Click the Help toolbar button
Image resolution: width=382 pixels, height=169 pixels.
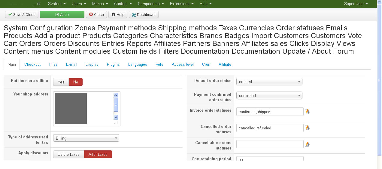117,14
